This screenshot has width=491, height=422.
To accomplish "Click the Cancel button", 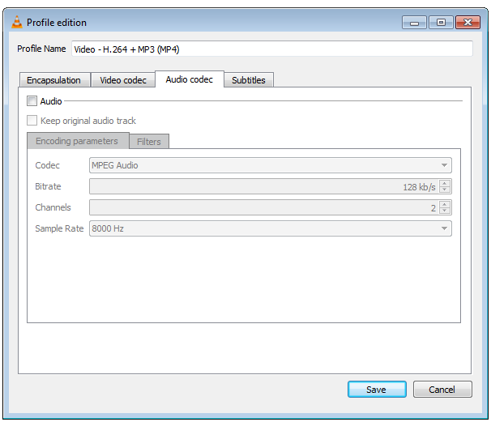I will [x=442, y=390].
